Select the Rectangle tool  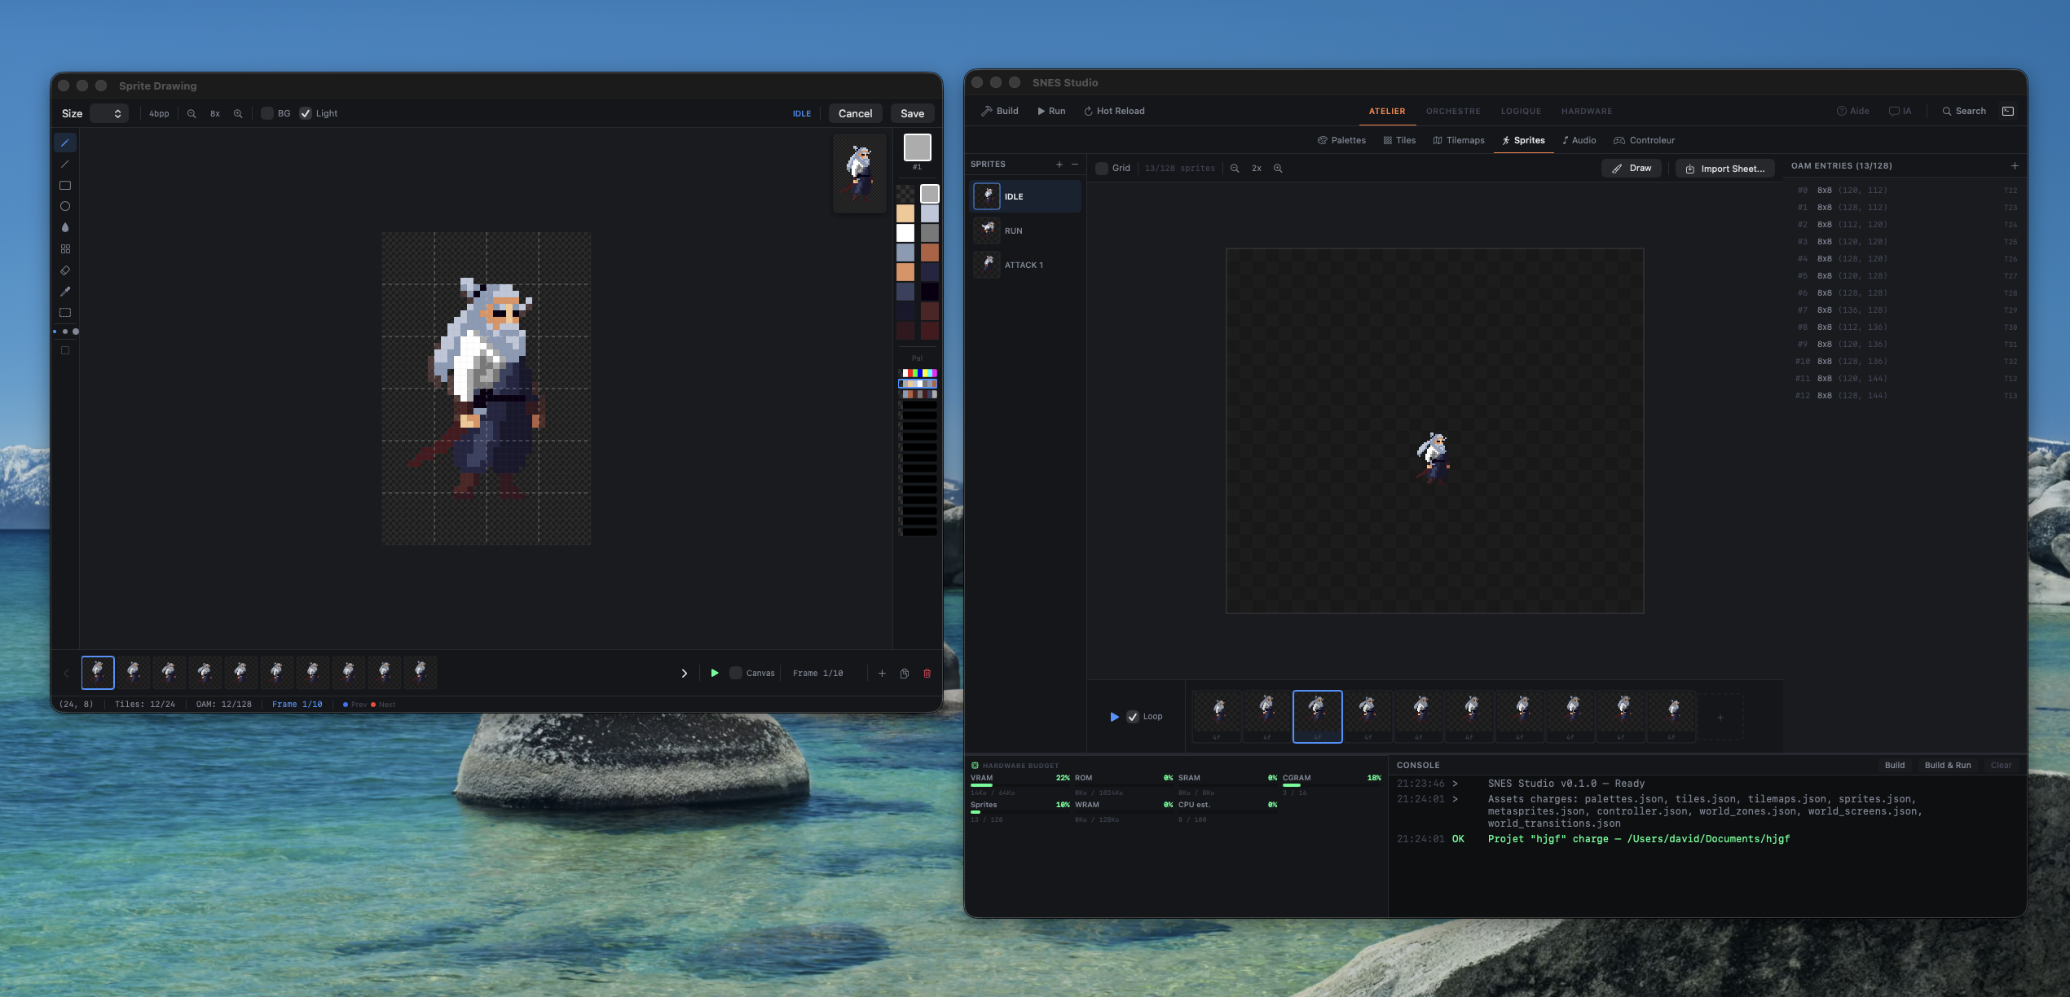[x=65, y=185]
